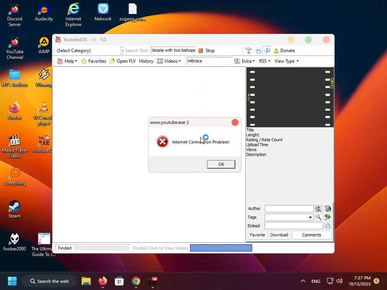The image size is (387, 290).
Task: Open the Firefox desktop shortcut
Action: 15,111
